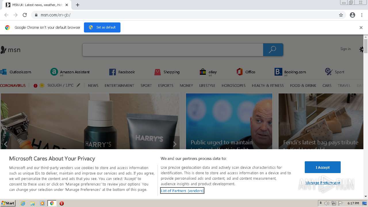368x207 pixels.
Task: Close the MSN UK browser tab
Action: (67, 5)
